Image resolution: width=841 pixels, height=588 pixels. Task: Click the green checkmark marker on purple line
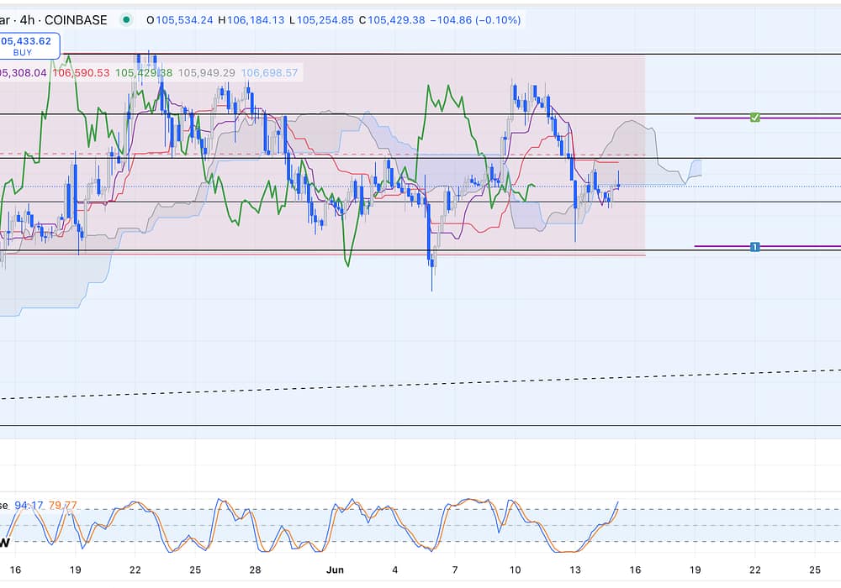[755, 118]
